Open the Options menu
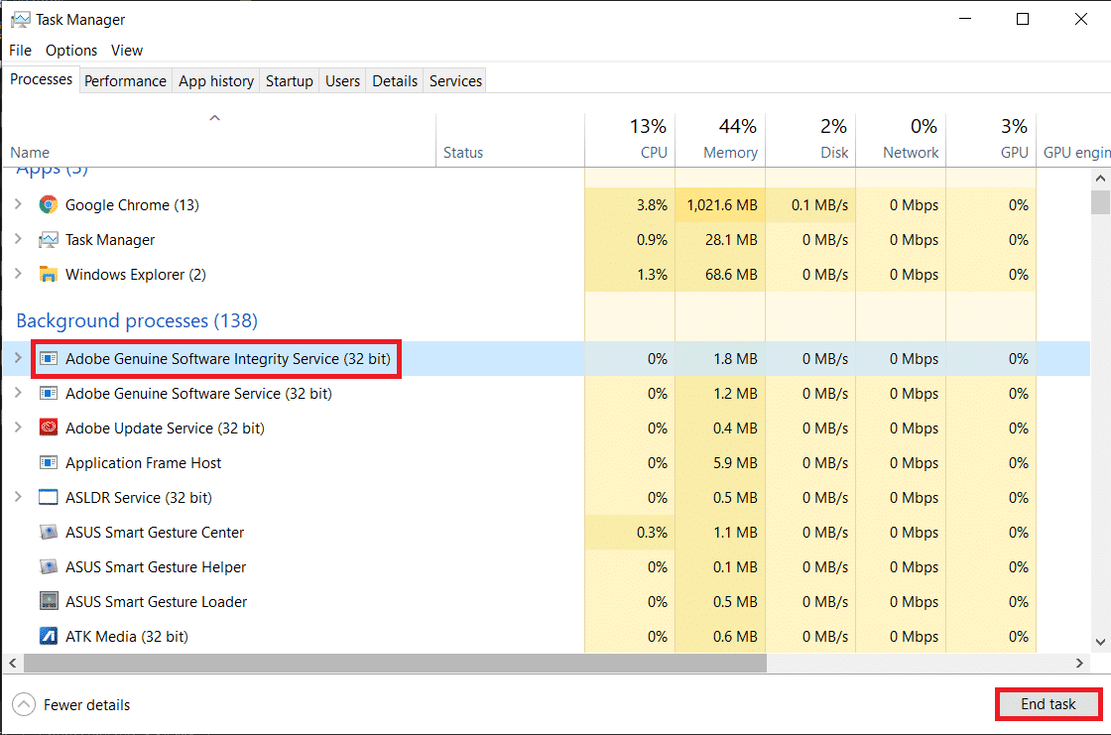1111x735 pixels. tap(71, 51)
